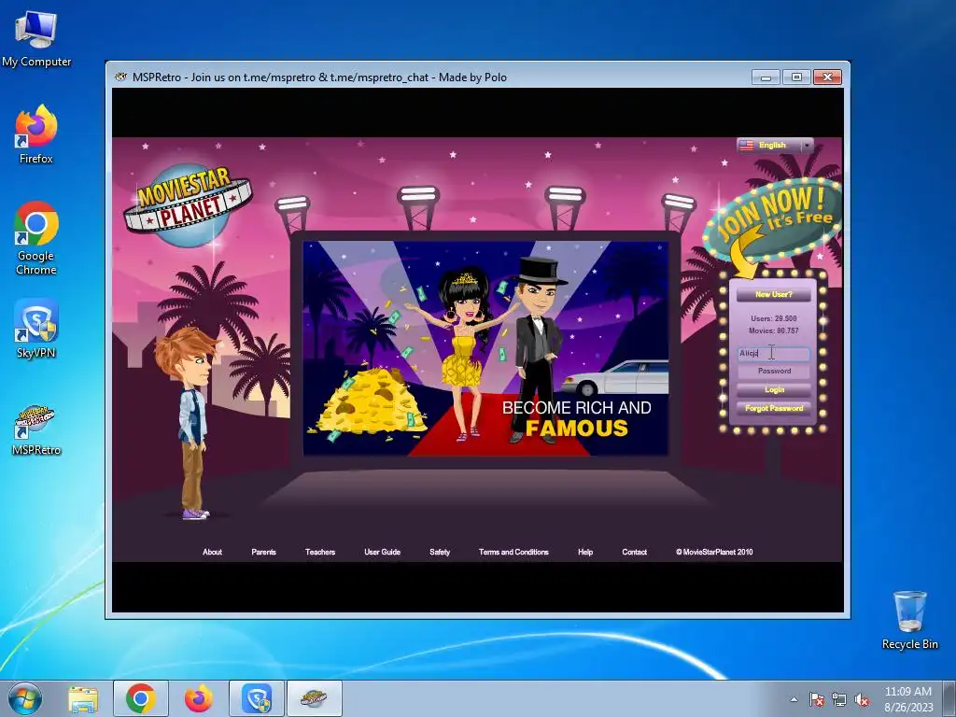Viewport: 956px width, 717px height.
Task: Switch to SkyVPN taskbar button
Action: 257,698
